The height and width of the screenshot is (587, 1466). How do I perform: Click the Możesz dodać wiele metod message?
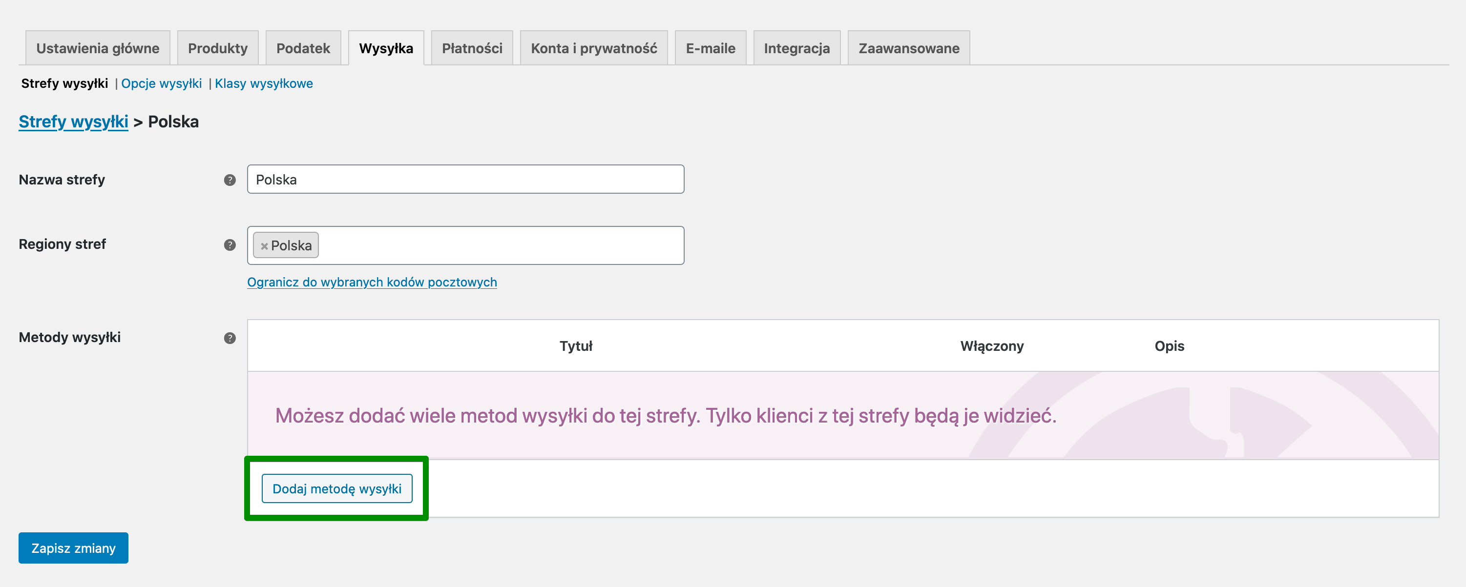666,416
